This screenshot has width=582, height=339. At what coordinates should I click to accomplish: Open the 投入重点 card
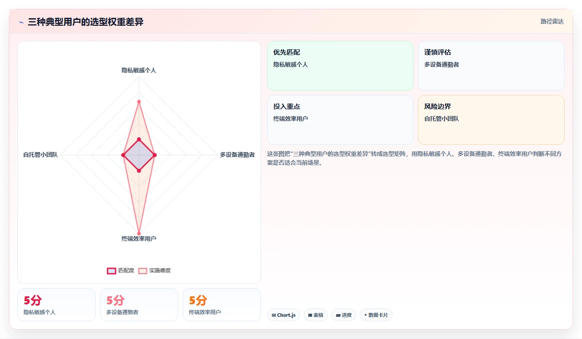pos(340,120)
